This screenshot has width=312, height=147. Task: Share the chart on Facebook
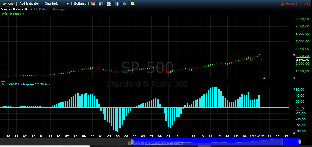click(117, 4)
